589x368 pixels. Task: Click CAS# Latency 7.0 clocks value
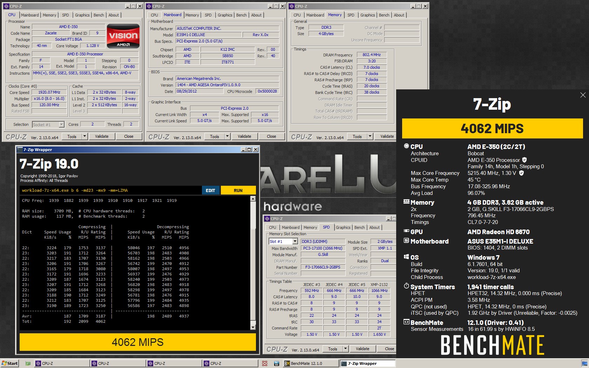[x=372, y=67]
